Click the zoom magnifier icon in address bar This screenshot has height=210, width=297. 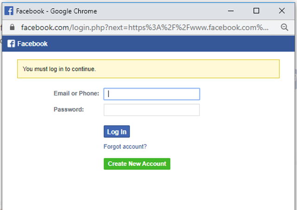[x=284, y=27]
